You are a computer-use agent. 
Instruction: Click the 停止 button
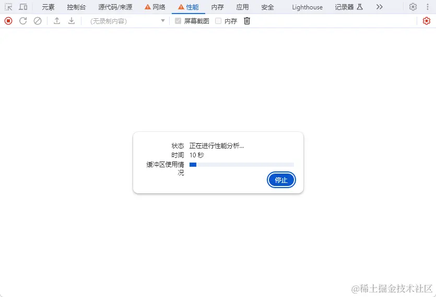tap(281, 180)
